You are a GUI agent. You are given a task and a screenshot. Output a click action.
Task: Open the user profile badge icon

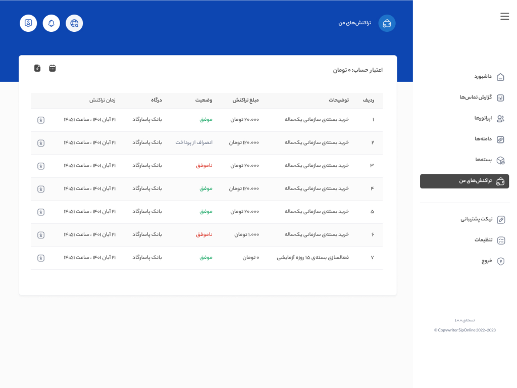pyautogui.click(x=28, y=23)
